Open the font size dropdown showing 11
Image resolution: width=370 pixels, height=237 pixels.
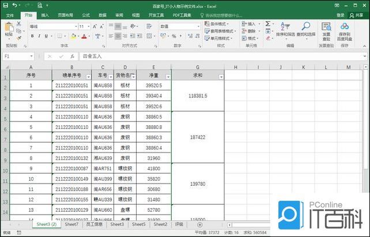point(89,26)
